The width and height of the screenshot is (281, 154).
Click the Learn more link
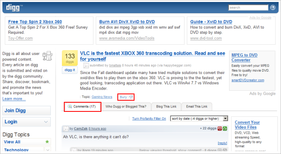click(x=14, y=99)
